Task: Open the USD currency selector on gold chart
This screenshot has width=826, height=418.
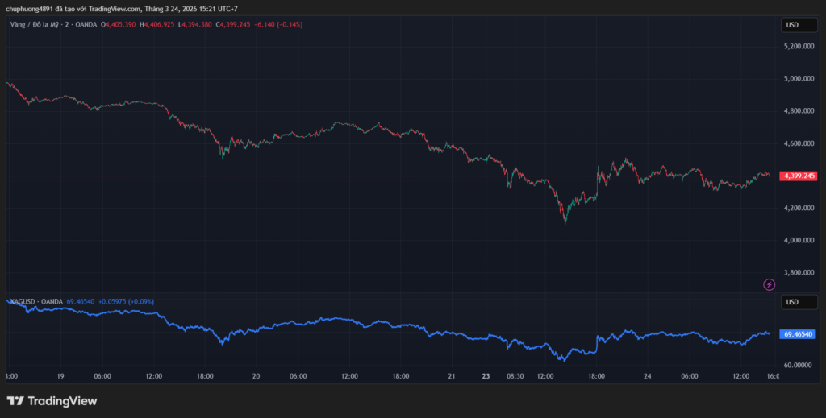Action: [792, 25]
